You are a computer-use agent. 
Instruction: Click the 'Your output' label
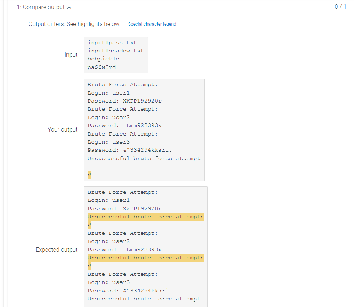click(62, 130)
